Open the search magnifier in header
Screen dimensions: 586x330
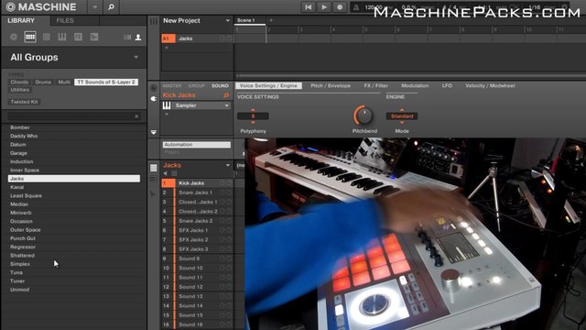[x=111, y=7]
